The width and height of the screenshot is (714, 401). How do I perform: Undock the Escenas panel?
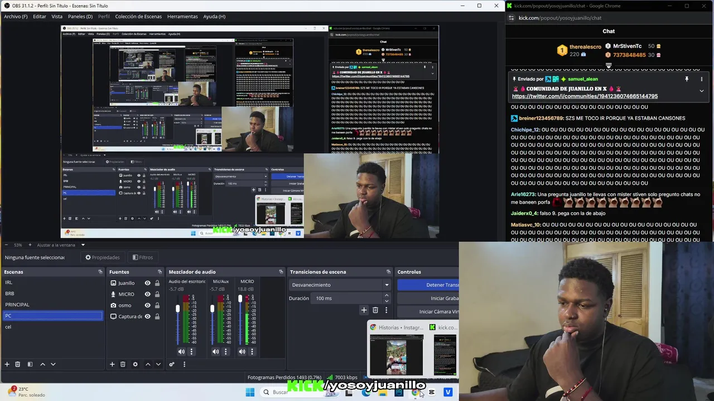tap(100, 272)
